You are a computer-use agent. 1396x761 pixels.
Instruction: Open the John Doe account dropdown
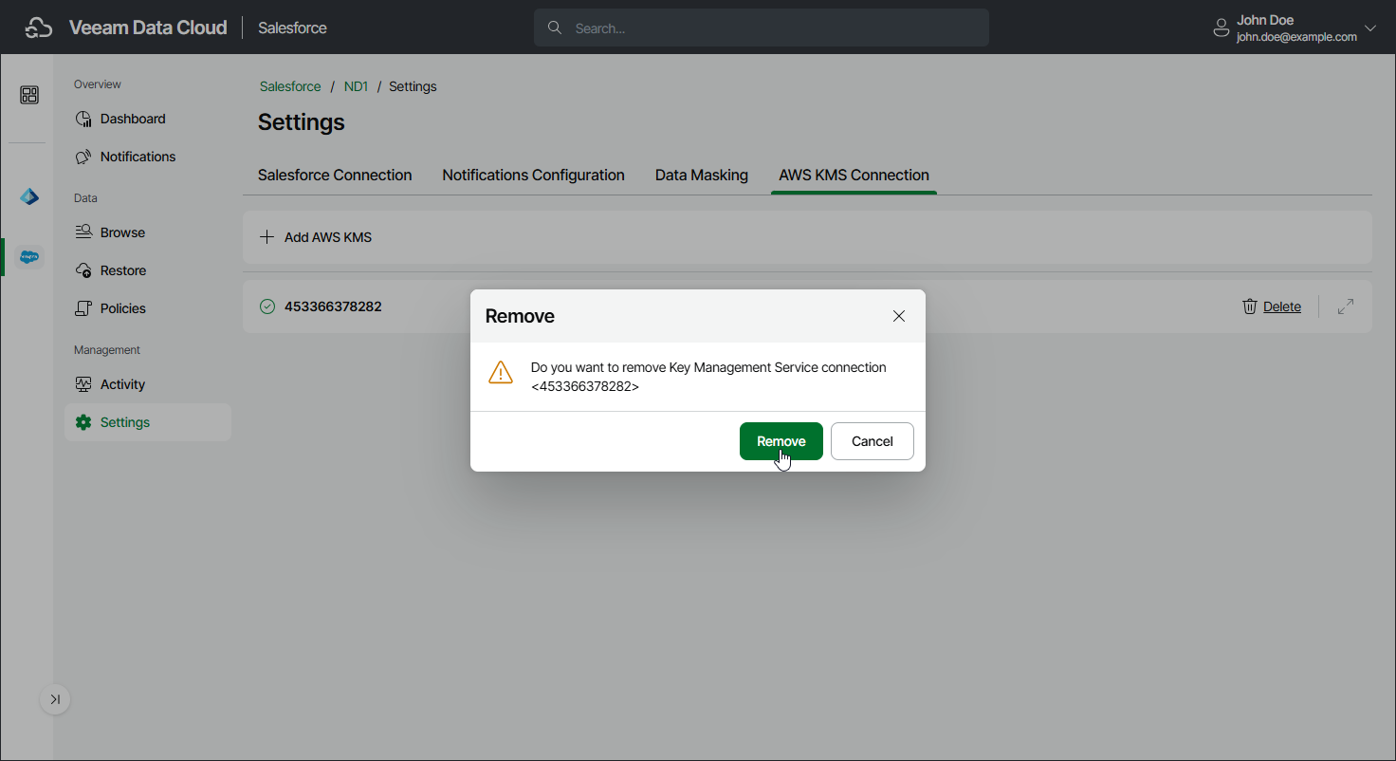tap(1369, 28)
